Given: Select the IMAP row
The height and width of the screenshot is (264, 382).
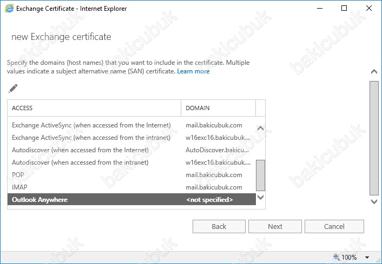Looking at the screenshot, I should pyautogui.click(x=131, y=187).
